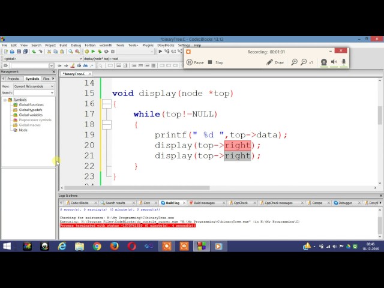Collapse code fold marker at line 18
This screenshot has width=384, height=288.
pyautogui.click(x=107, y=124)
